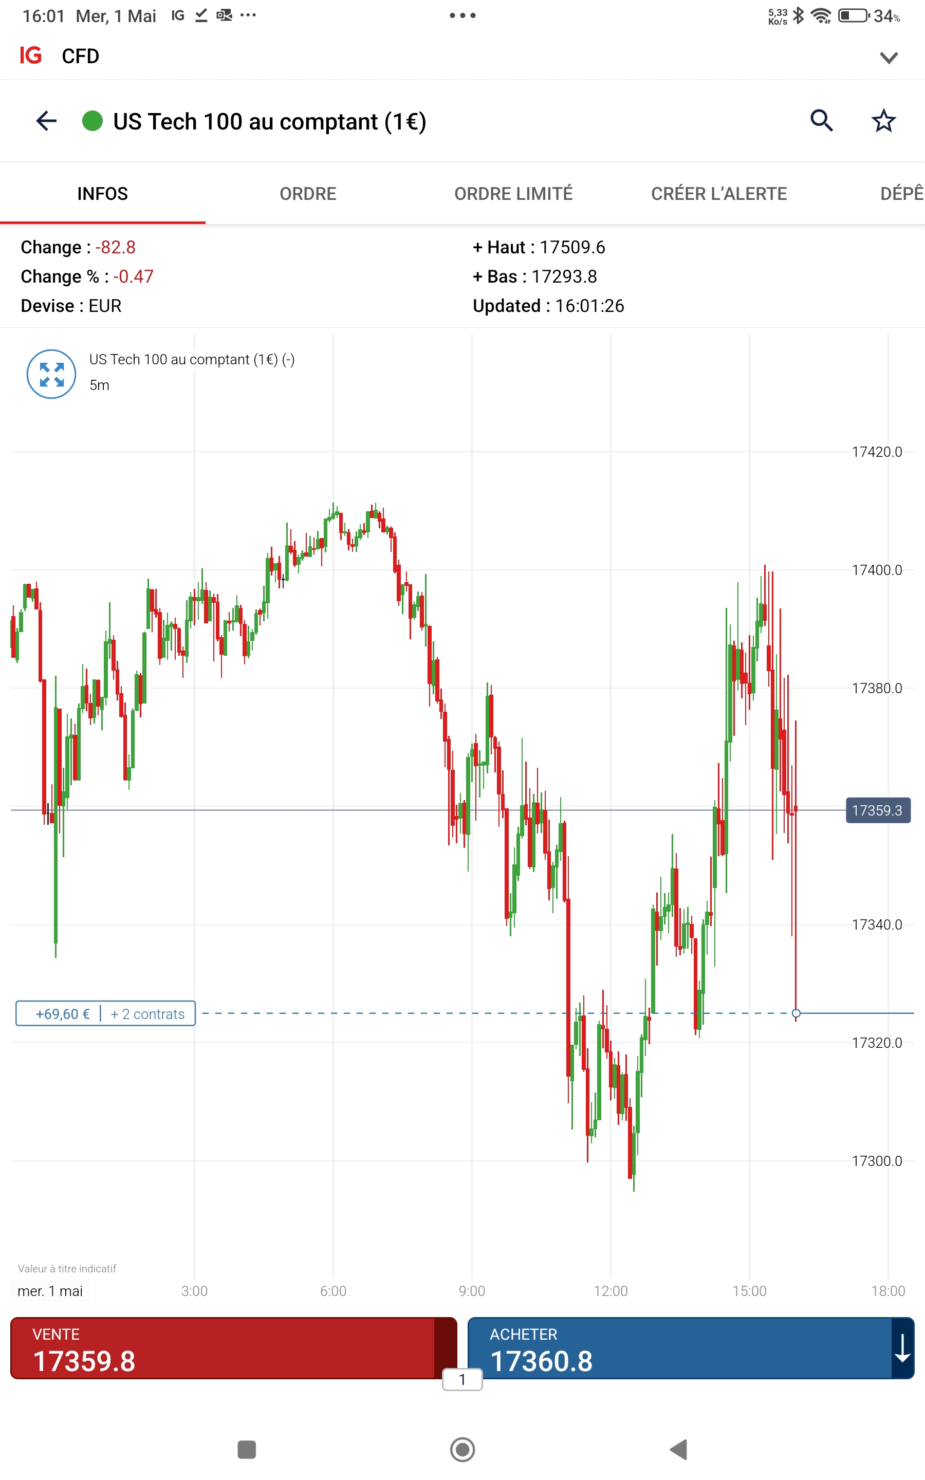Image resolution: width=925 pixels, height=1480 pixels.
Task: Tap the back arrow icon
Action: [x=46, y=121]
